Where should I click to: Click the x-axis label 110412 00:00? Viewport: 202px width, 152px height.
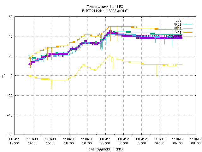click(123, 141)
